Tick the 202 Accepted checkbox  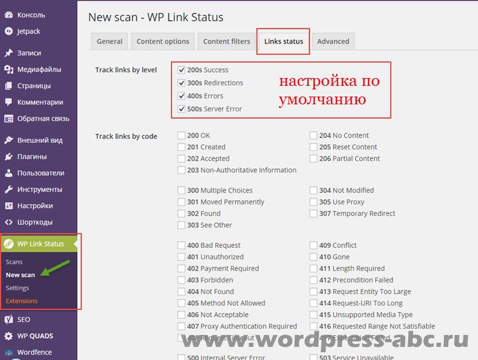(x=182, y=159)
